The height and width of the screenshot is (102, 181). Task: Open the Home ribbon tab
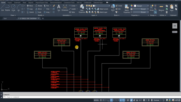[3, 3]
